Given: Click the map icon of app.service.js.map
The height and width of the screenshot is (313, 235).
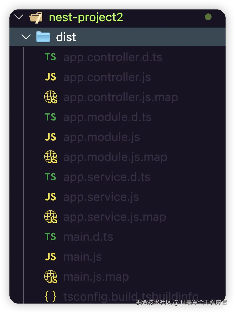Looking at the screenshot, I should point(51,217).
